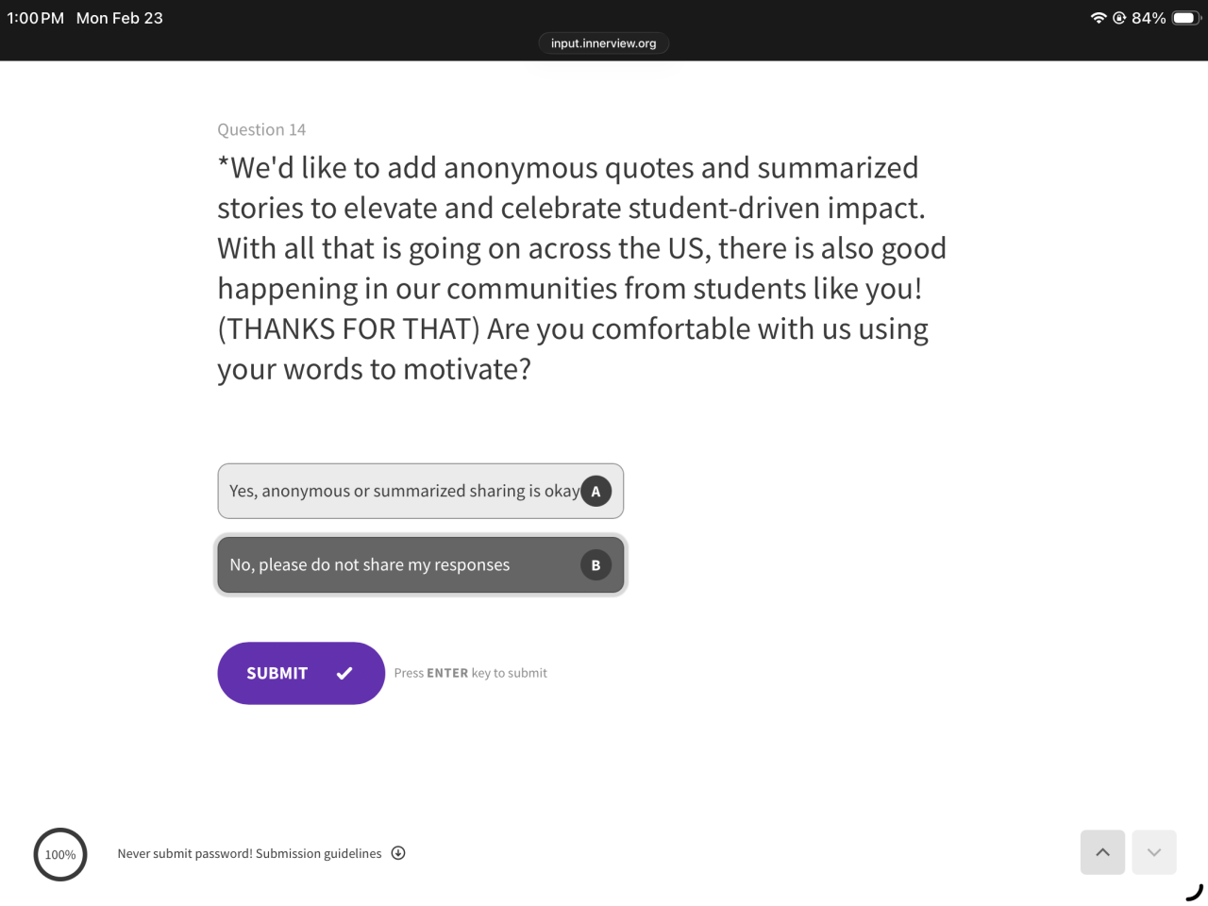Image resolution: width=1208 pixels, height=906 pixels.
Task: Tap the Wi-Fi status icon
Action: pyautogui.click(x=1099, y=18)
